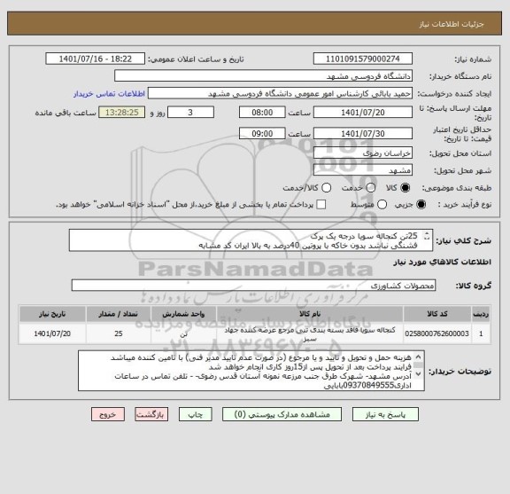The image size is (510, 494).
Task: Click the announcement date field 1401/07/16 - 18:22
Action: point(96,59)
